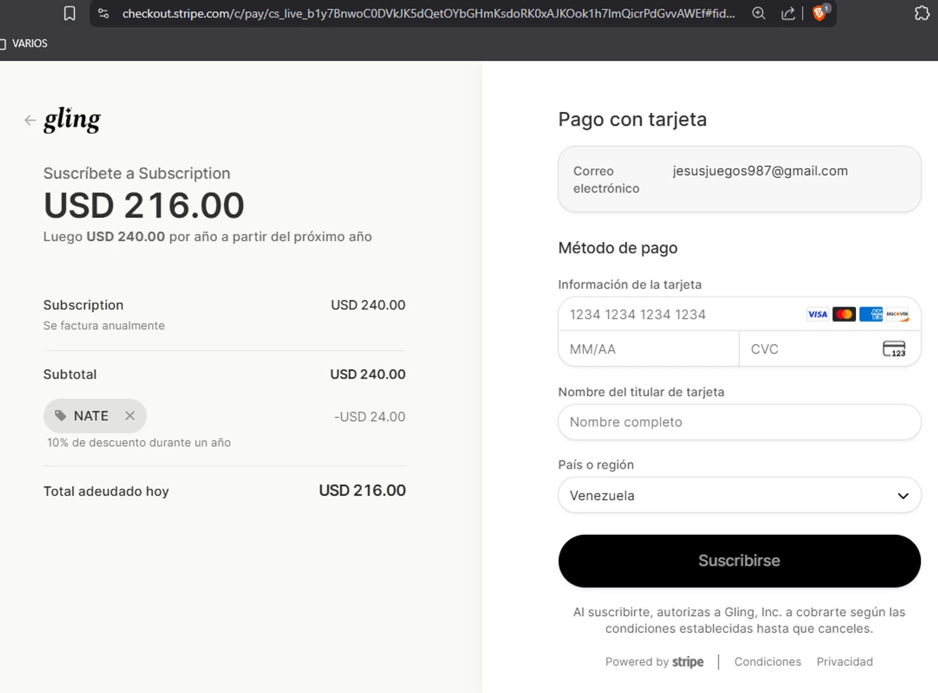Click the Visa card icon

(817, 314)
